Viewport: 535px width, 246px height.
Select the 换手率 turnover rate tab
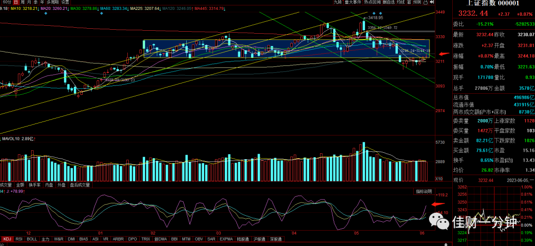click(35, 185)
